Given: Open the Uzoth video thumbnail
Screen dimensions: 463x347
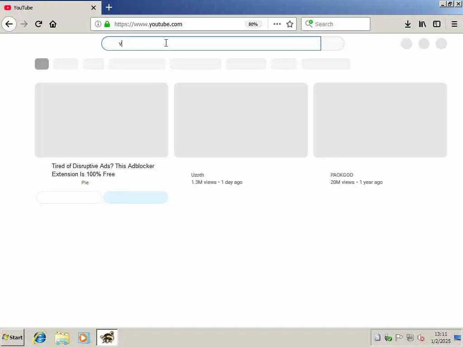Looking at the screenshot, I should click(241, 120).
